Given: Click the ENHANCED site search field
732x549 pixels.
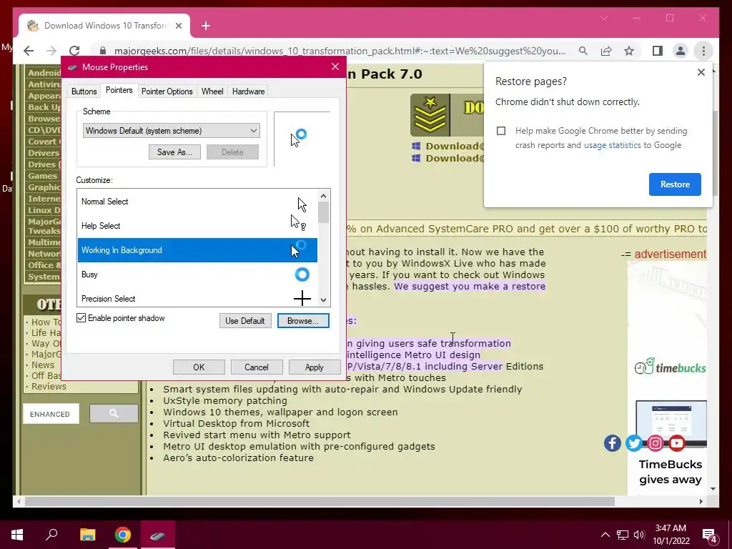Looking at the screenshot, I should tap(51, 414).
